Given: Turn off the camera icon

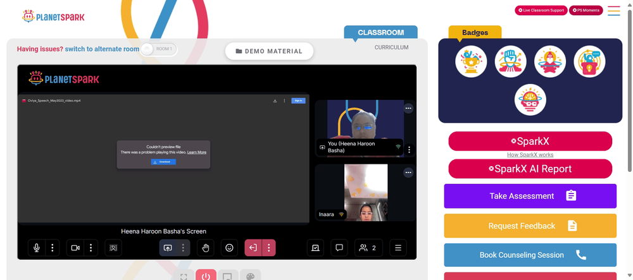Looking at the screenshot, I should point(75,248).
